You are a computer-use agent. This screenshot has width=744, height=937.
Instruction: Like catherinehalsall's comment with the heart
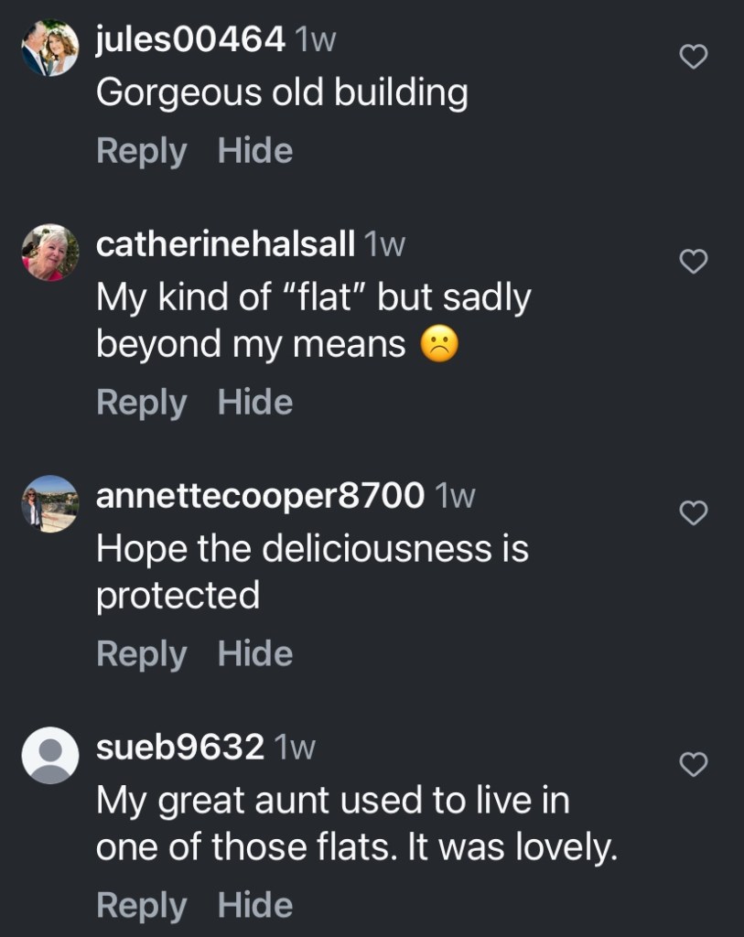pos(695,263)
